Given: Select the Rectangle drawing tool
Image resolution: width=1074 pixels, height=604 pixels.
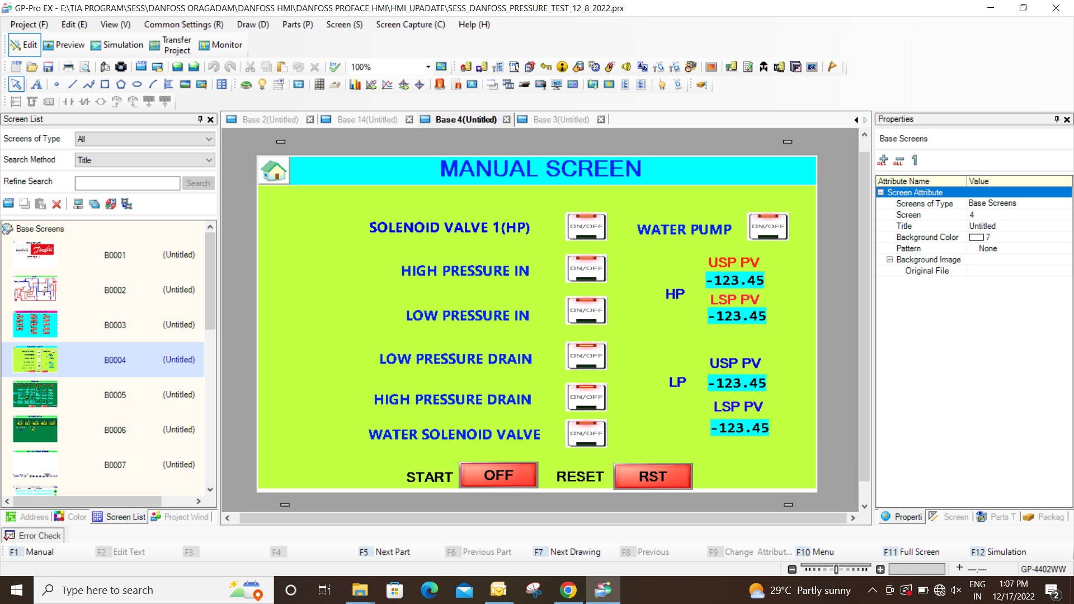Looking at the screenshot, I should (105, 84).
